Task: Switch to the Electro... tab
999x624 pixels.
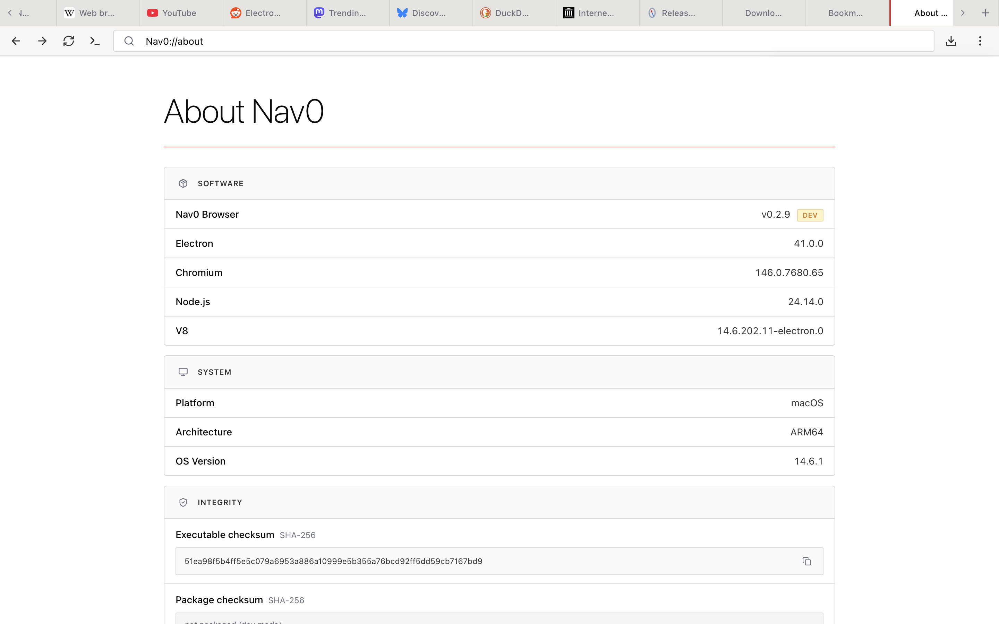Action: [265, 13]
